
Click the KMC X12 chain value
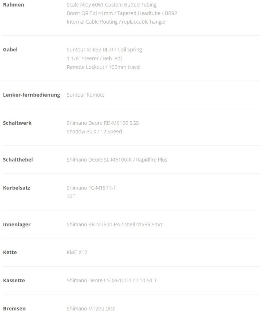(x=77, y=252)
